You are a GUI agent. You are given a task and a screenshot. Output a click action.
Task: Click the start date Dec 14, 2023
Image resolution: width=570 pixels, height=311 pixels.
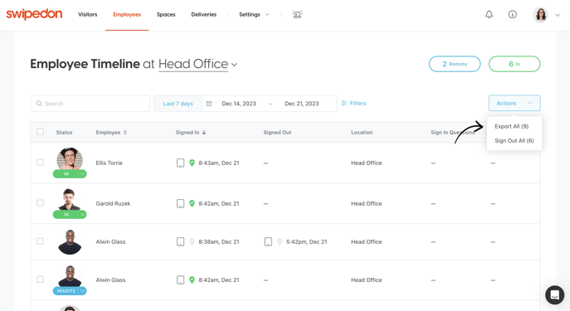239,104
